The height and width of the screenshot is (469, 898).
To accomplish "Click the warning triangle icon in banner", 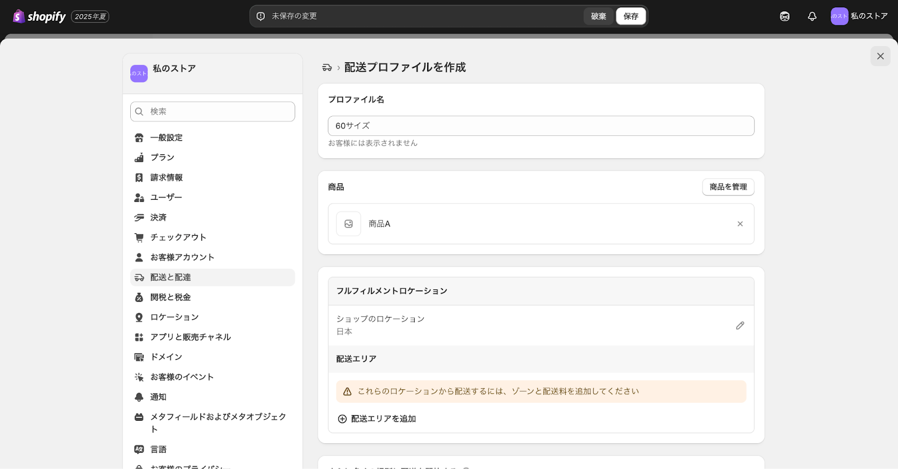I will (347, 392).
